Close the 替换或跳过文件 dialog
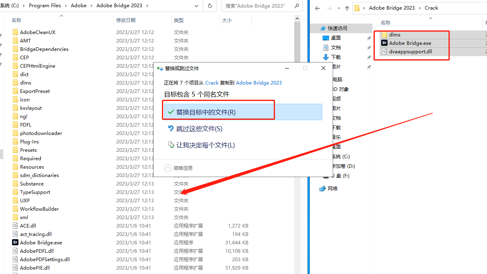 point(323,68)
